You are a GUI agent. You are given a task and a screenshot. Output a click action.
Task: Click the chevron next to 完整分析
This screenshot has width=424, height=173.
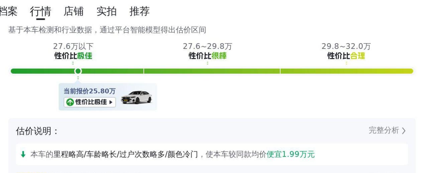(404, 131)
